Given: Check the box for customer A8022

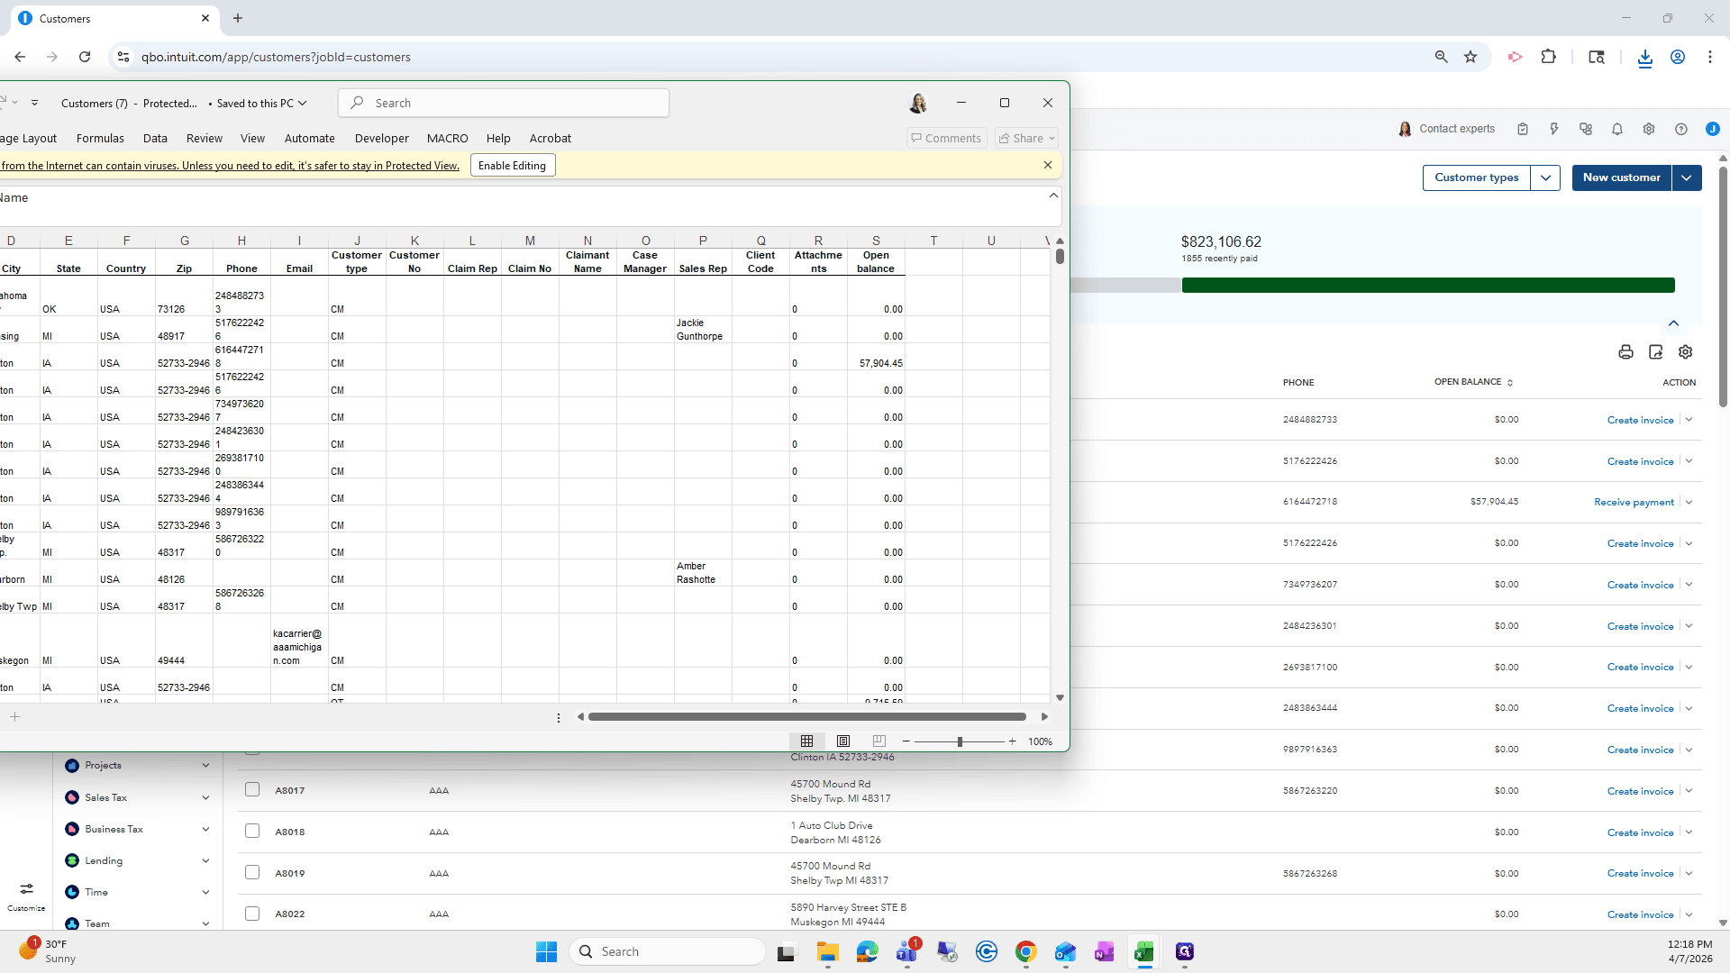Looking at the screenshot, I should (x=252, y=914).
